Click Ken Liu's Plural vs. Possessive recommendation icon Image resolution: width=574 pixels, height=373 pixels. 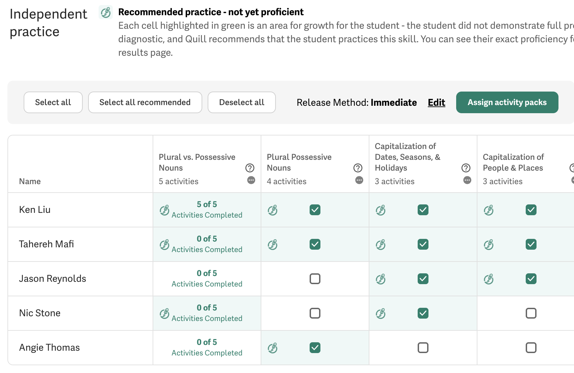164,210
